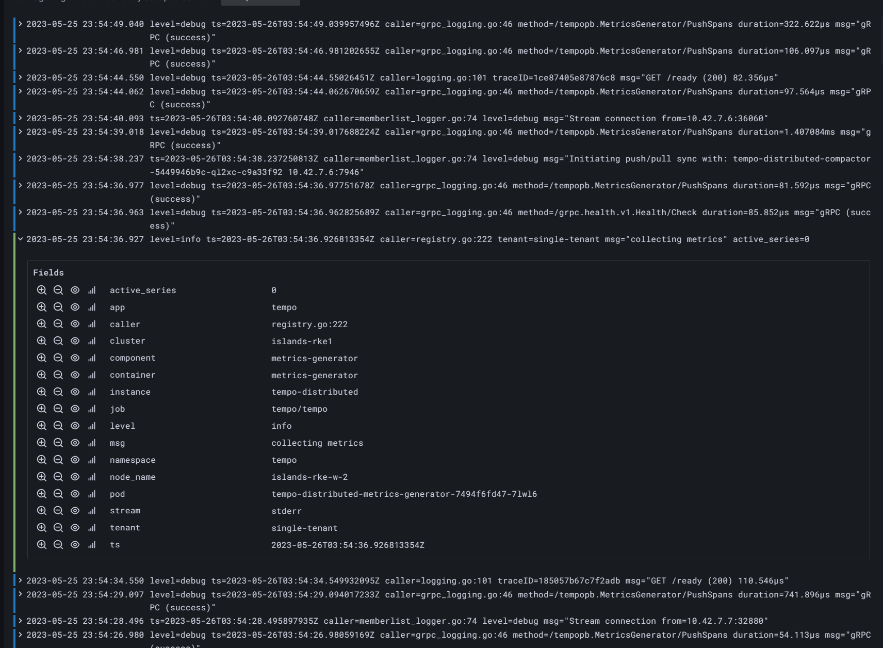Expand the GET /ready log entry
This screenshot has height=648, width=883.
20,77
